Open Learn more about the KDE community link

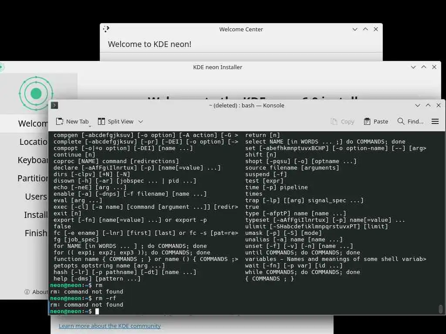point(110,326)
